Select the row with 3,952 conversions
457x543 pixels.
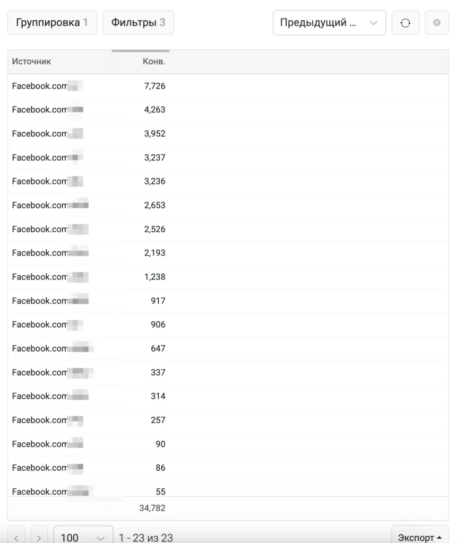click(228, 134)
